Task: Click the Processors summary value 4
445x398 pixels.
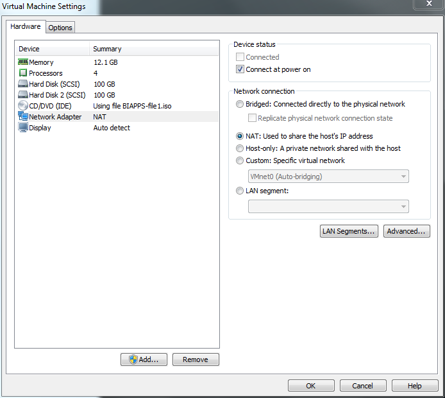Action: click(96, 73)
